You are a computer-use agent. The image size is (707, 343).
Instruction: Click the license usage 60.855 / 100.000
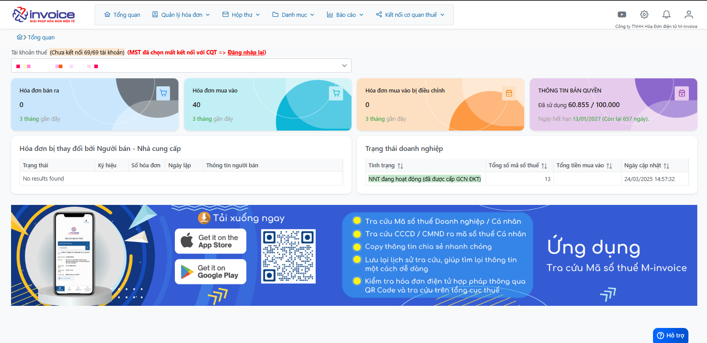594,105
